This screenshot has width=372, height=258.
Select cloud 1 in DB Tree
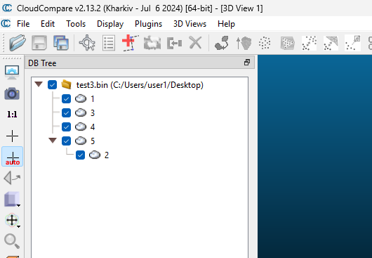(x=93, y=99)
